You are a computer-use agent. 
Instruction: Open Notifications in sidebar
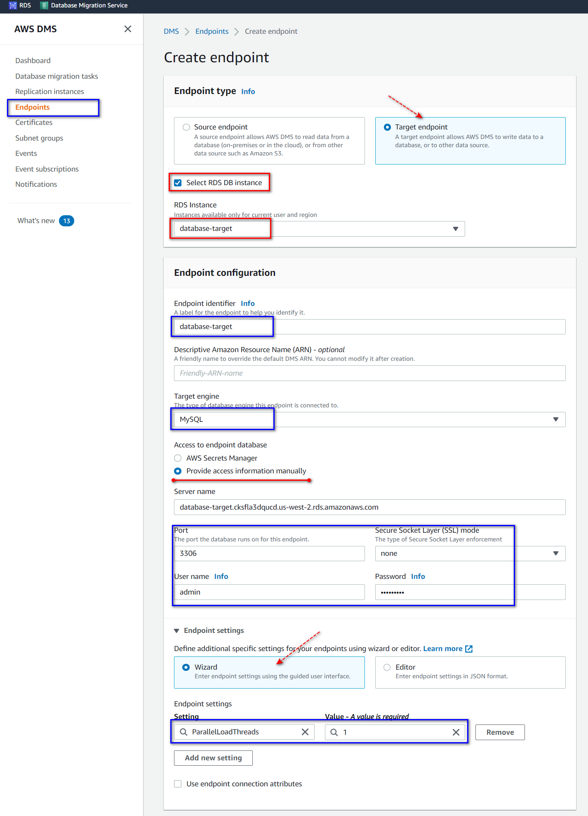(x=36, y=184)
